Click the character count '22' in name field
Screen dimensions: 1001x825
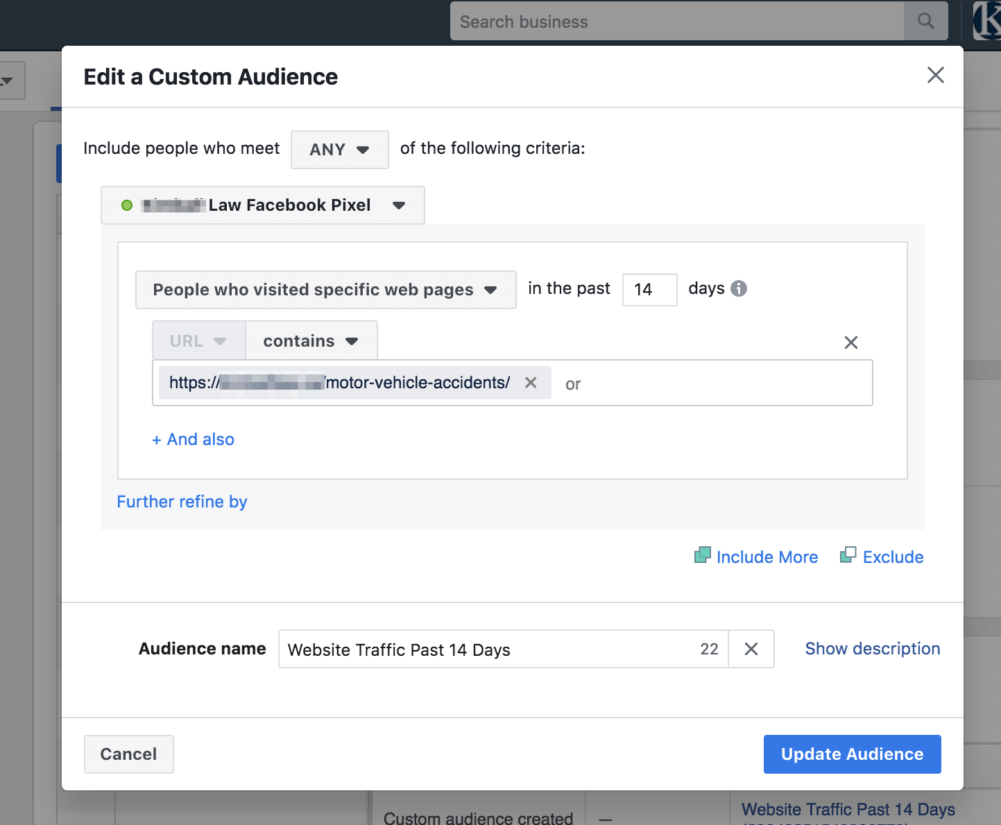709,649
